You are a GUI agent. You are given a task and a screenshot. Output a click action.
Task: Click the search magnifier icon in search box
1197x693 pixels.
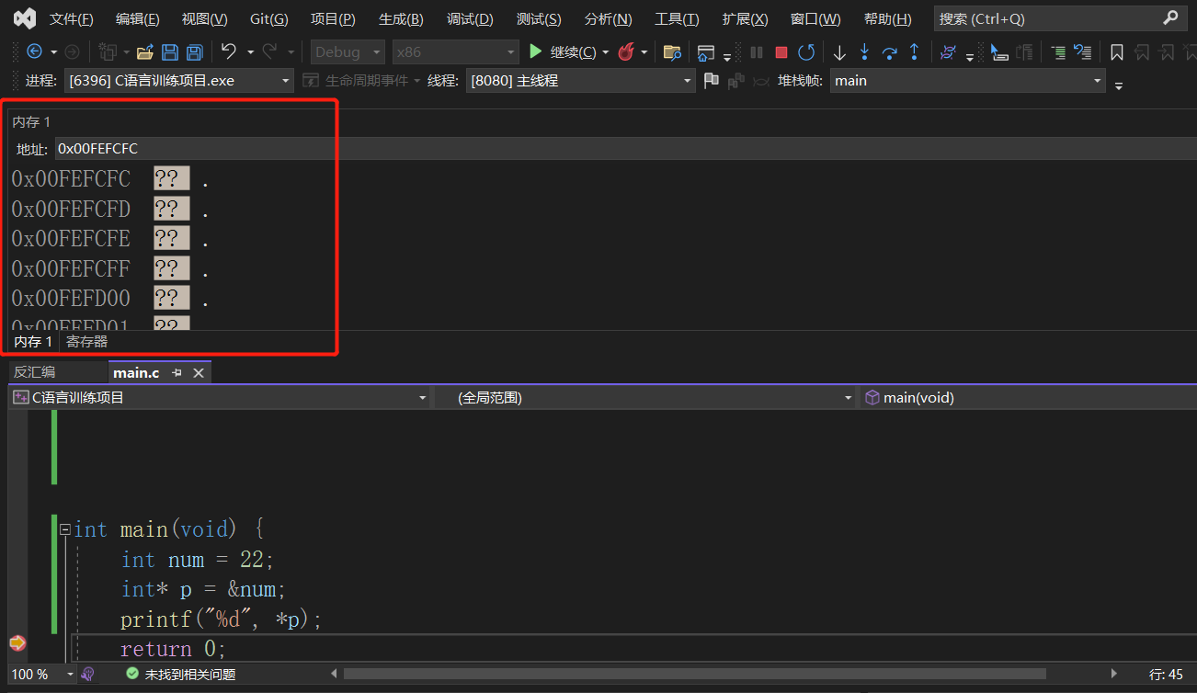(1170, 18)
